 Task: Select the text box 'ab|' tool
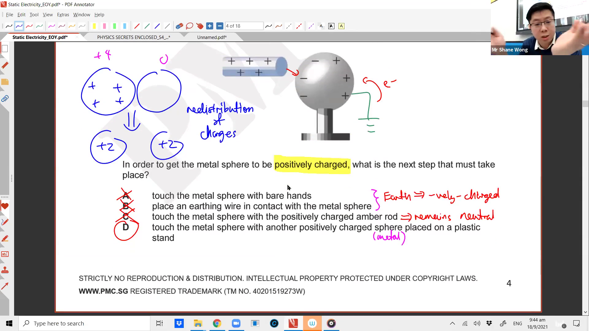coord(5,254)
